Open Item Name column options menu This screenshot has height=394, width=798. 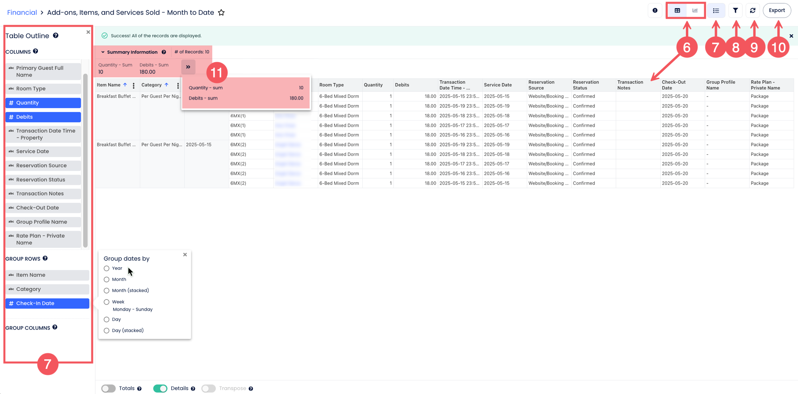point(134,85)
